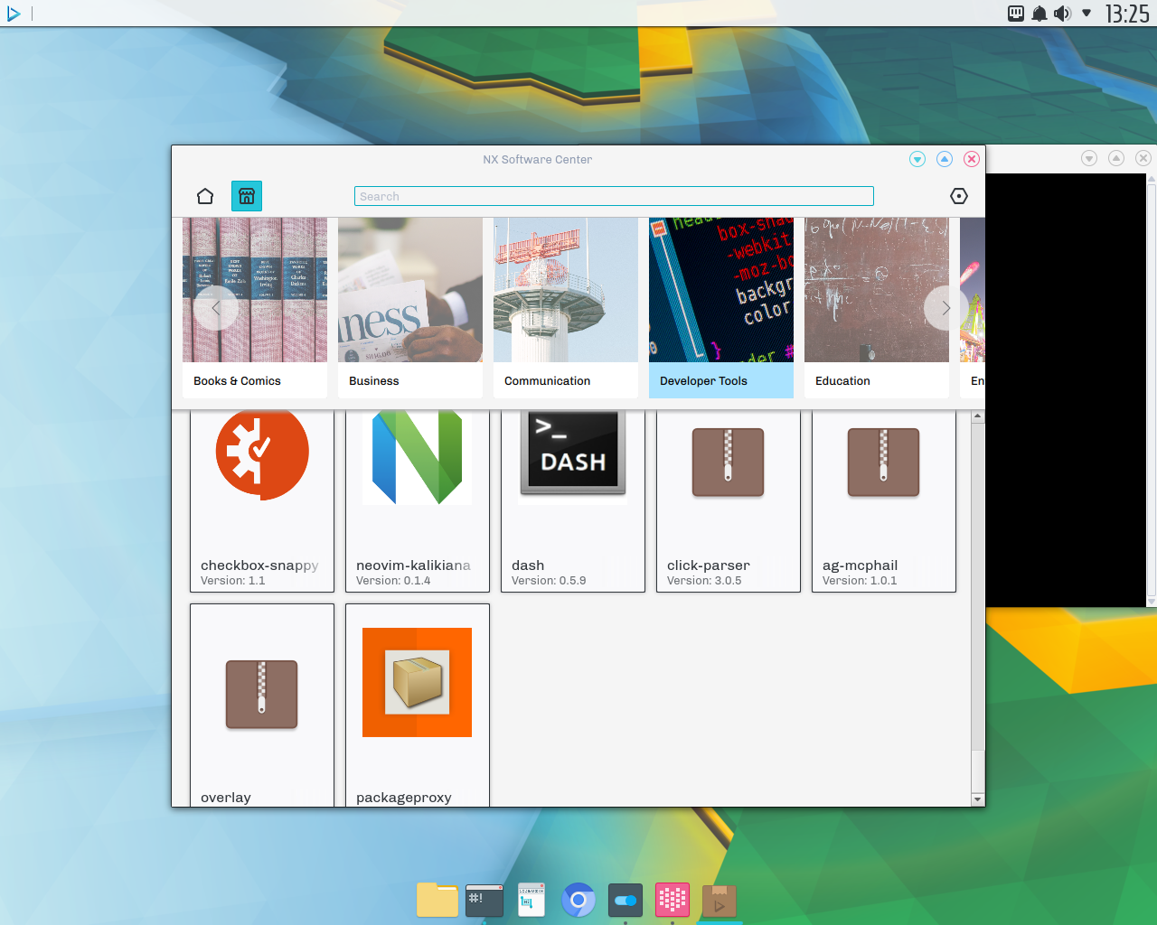
Task: Click 'Version: 3.0.5' text
Action: 704,581
